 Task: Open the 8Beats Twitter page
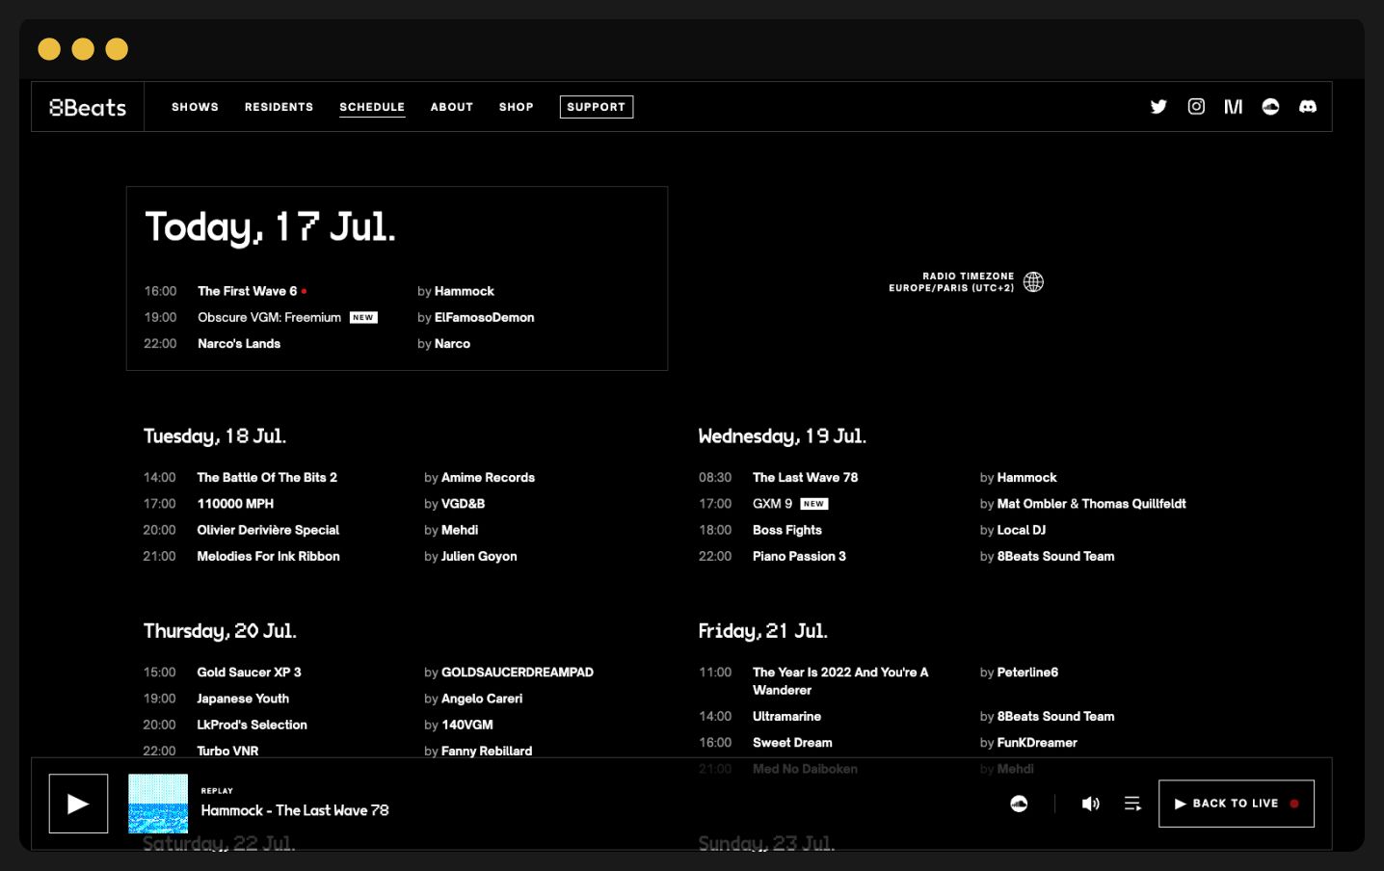(x=1158, y=107)
